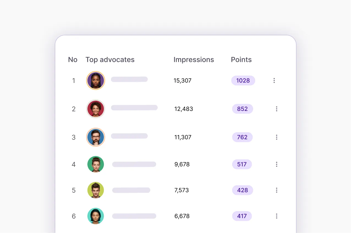Select the 852 points badge in row 2
This screenshot has height=233, width=351.
coord(242,109)
